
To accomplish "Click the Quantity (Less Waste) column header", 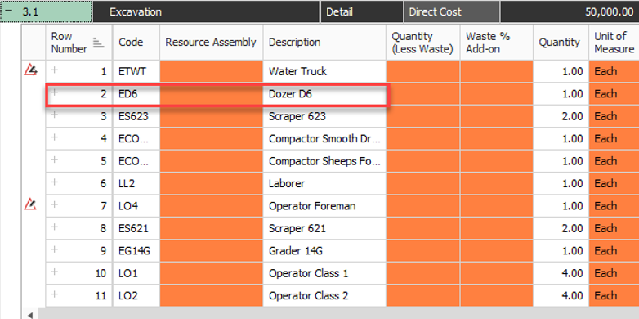I will pyautogui.click(x=423, y=43).
